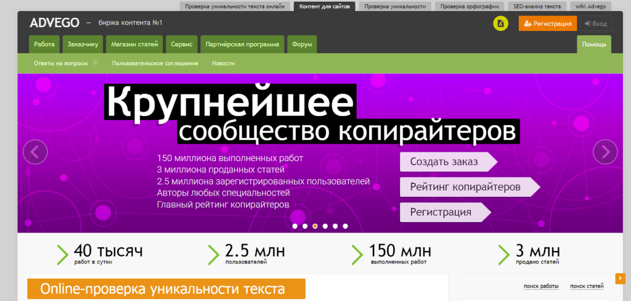
Task: Click биржа контента №1 tagline
Action: (x=130, y=23)
